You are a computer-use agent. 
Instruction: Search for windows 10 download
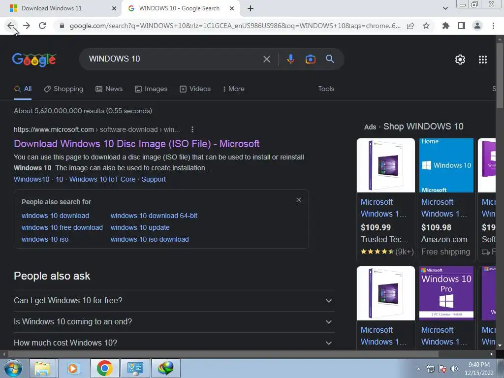tap(55, 216)
